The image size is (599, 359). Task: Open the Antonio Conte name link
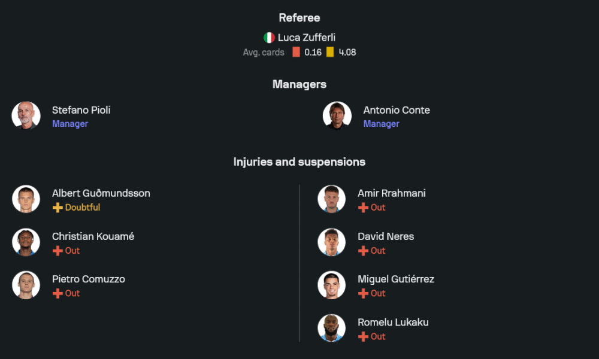396,110
